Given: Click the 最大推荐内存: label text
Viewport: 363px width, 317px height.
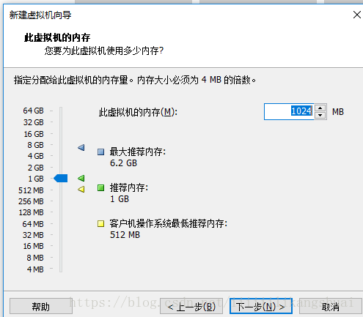Looking at the screenshot, I should [x=138, y=152].
